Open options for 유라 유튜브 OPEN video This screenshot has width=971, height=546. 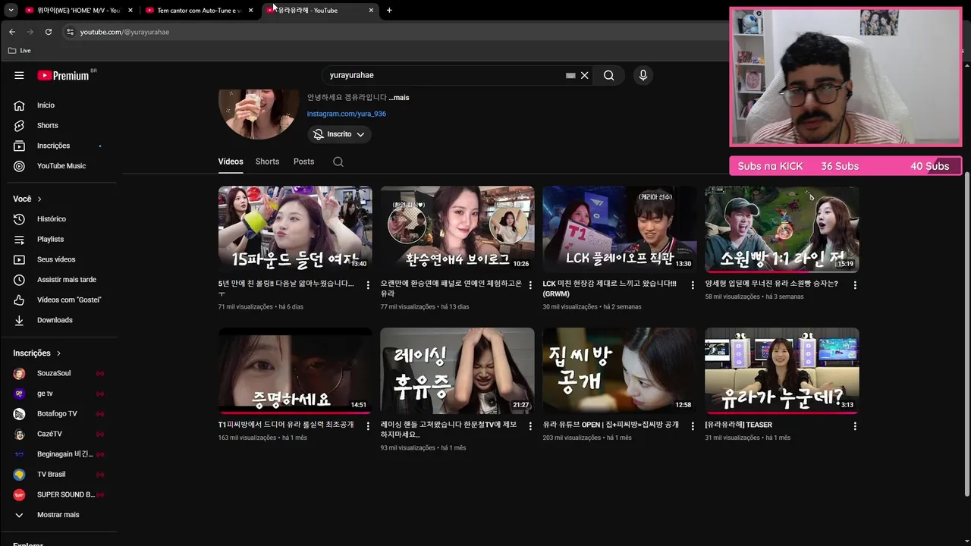(693, 426)
